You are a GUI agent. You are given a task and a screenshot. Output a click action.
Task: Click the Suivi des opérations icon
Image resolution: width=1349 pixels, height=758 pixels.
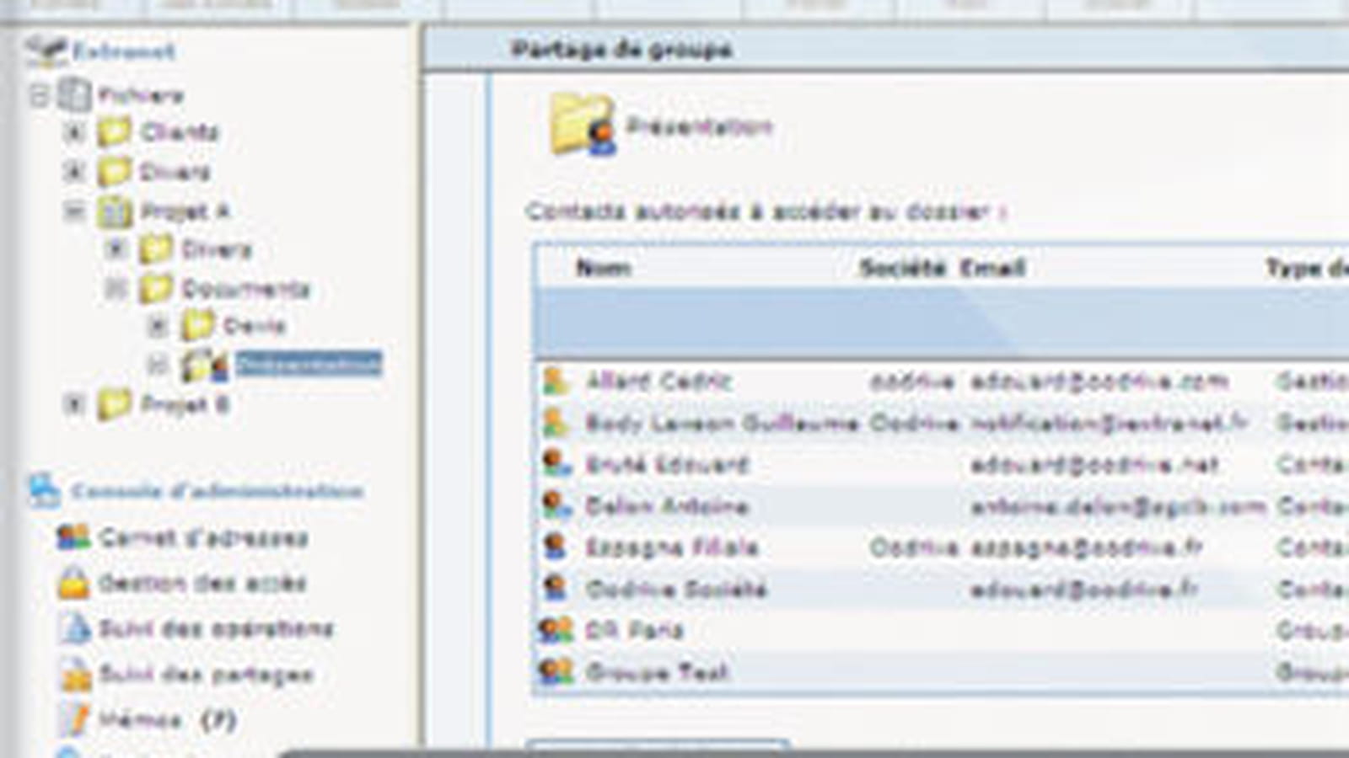[75, 628]
